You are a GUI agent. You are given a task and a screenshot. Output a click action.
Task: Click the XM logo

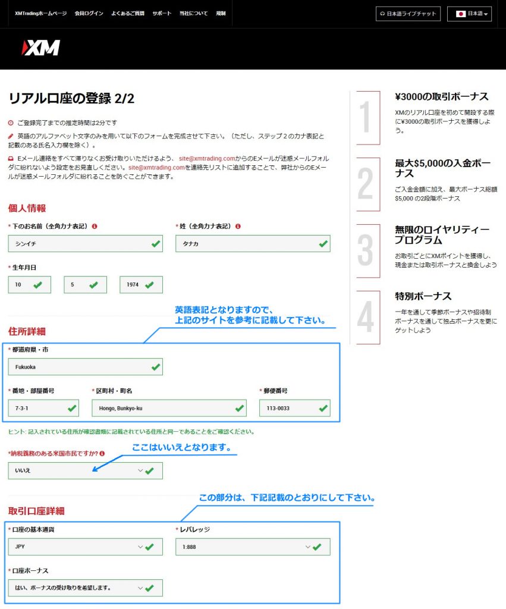point(41,48)
